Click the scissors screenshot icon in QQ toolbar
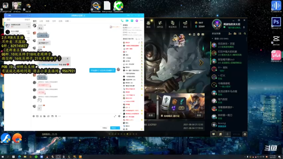Image resolution: width=283 pixels, height=159 pixels. coord(41,116)
